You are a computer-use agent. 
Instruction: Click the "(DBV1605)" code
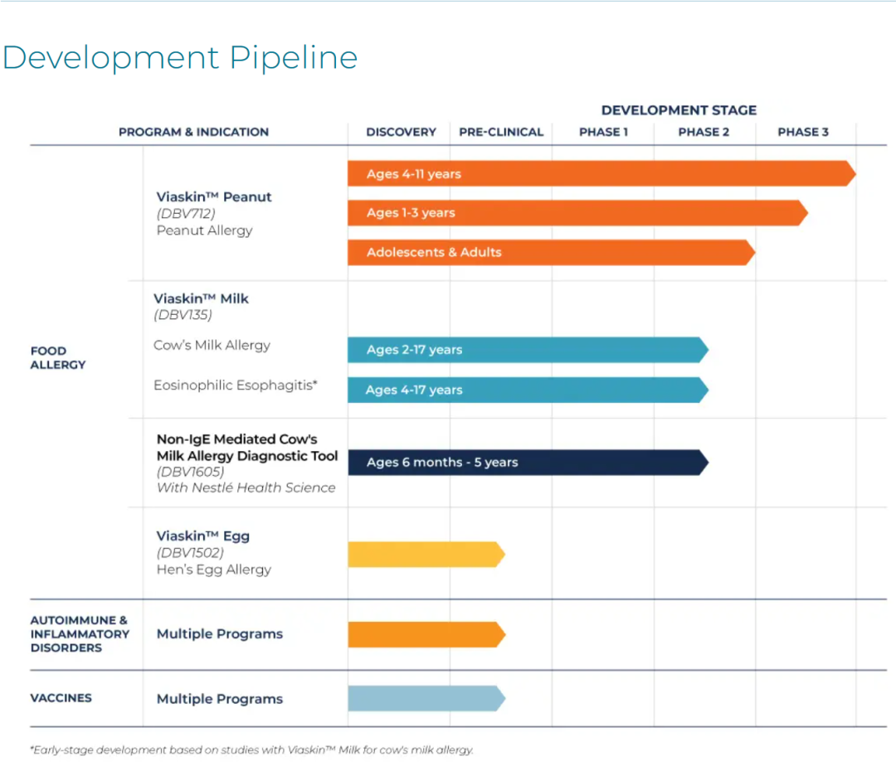(x=191, y=472)
